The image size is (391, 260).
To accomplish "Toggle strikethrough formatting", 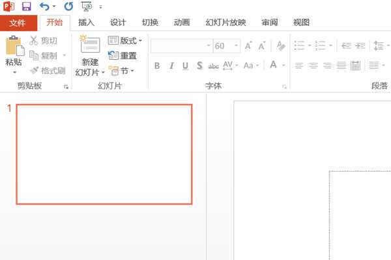I will pyautogui.click(x=214, y=66).
